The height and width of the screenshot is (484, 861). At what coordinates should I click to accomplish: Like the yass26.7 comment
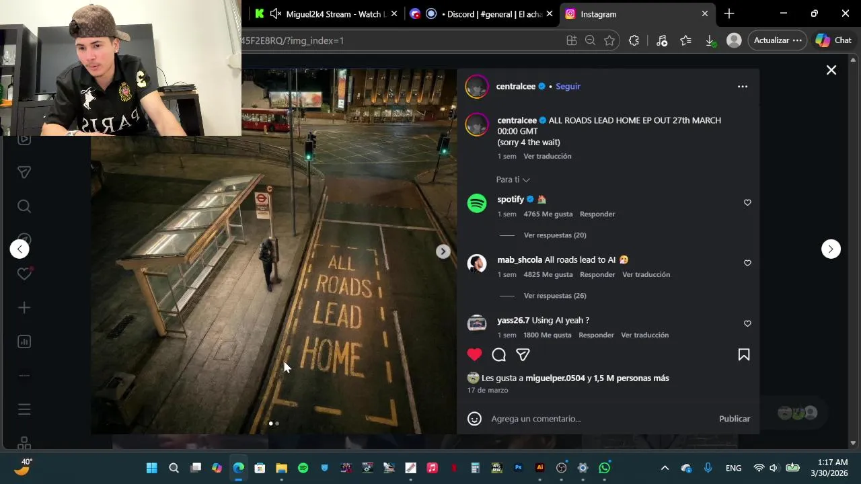click(747, 323)
